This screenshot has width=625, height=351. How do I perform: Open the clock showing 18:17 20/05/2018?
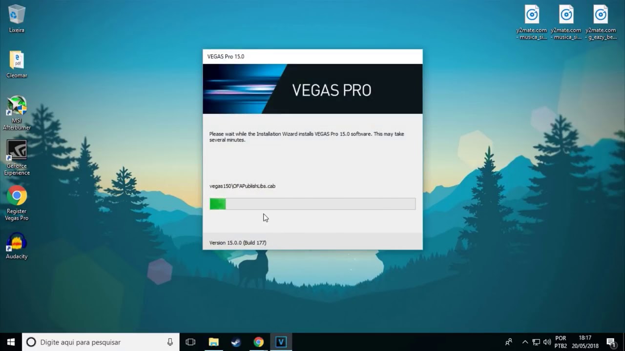click(x=585, y=342)
